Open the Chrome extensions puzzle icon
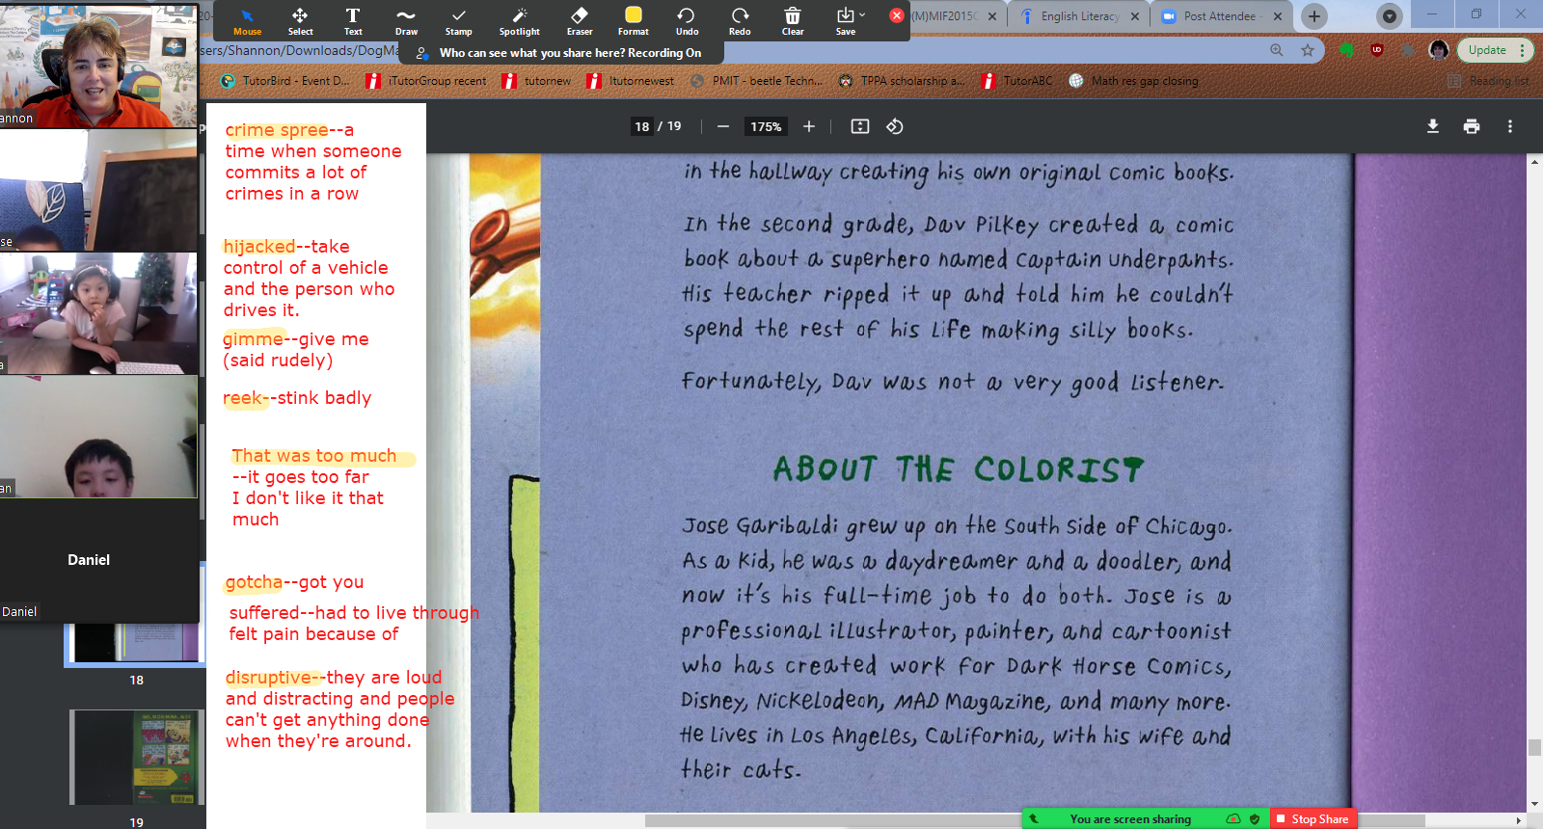Screen dimensions: 1543x829 pos(1409,50)
